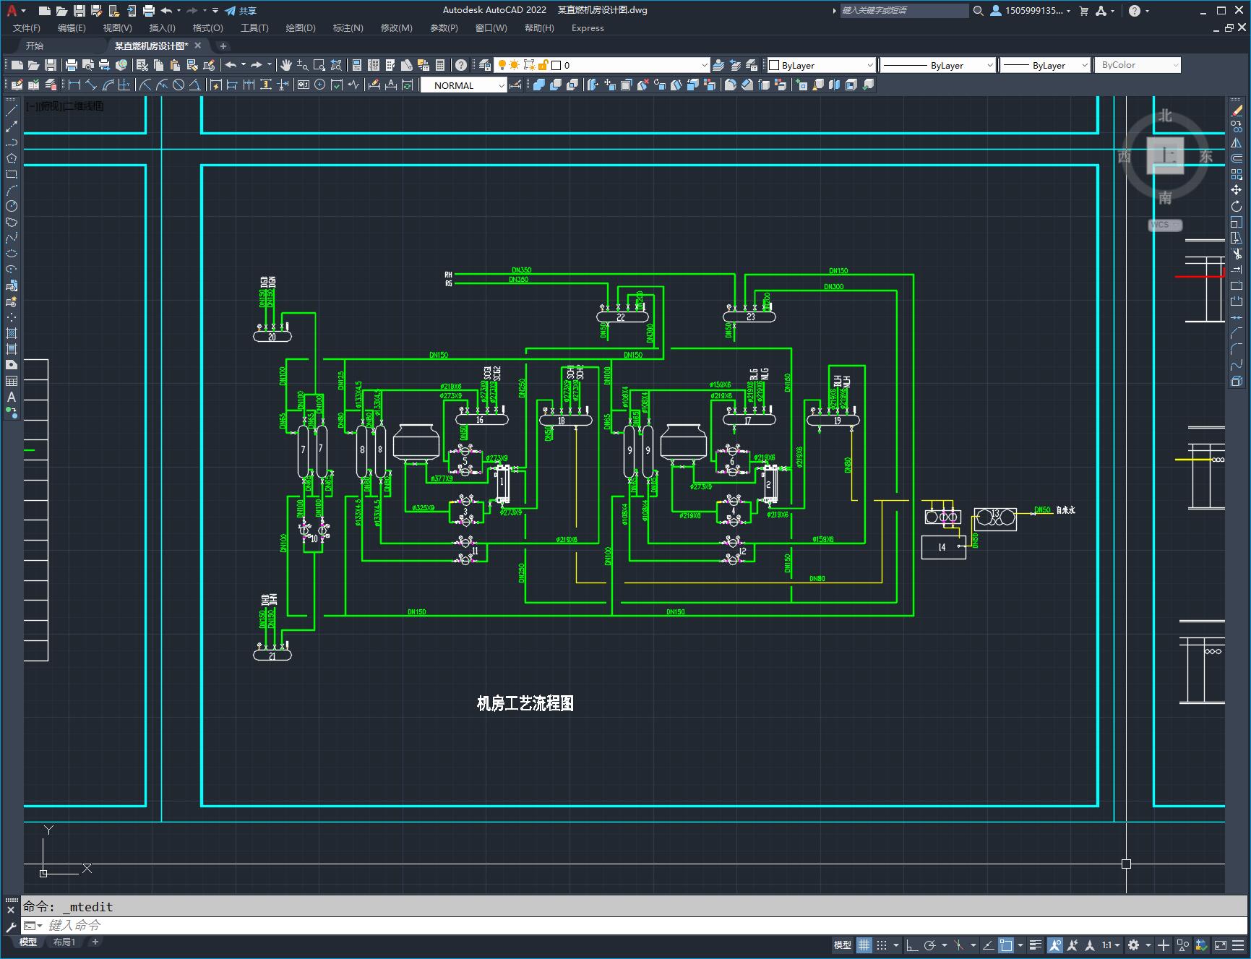Switch to the 布局1 layout tab
The image size is (1251, 959).
click(64, 942)
